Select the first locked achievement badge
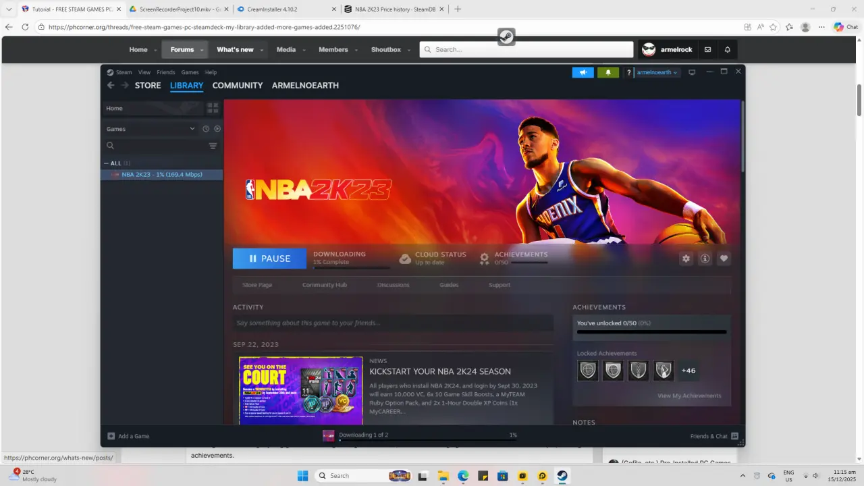 [x=588, y=371]
